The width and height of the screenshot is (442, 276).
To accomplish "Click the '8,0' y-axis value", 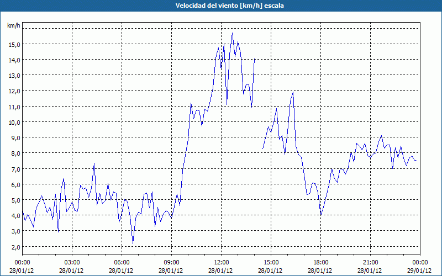I will click(16, 153).
